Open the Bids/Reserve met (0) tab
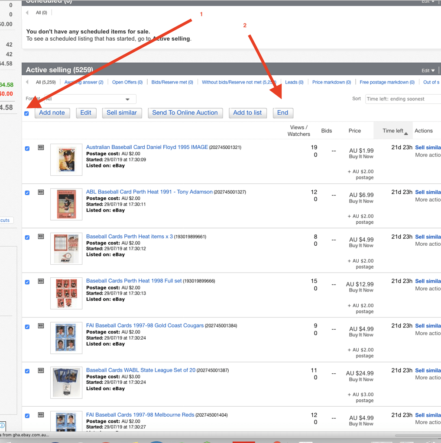This screenshot has height=443, width=441. pyautogui.click(x=172, y=82)
